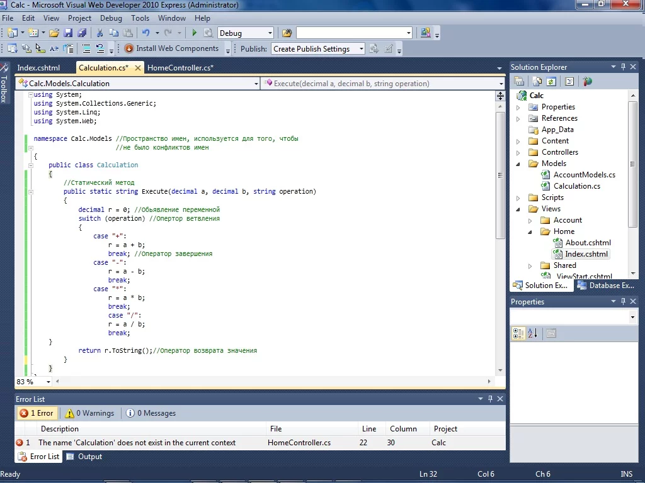This screenshot has width=645, height=483.
Task: Toggle the 0 Messages filter button
Action: (151, 413)
